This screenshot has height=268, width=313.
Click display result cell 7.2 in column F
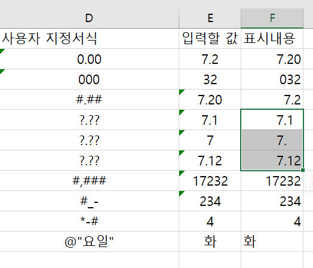click(x=272, y=100)
